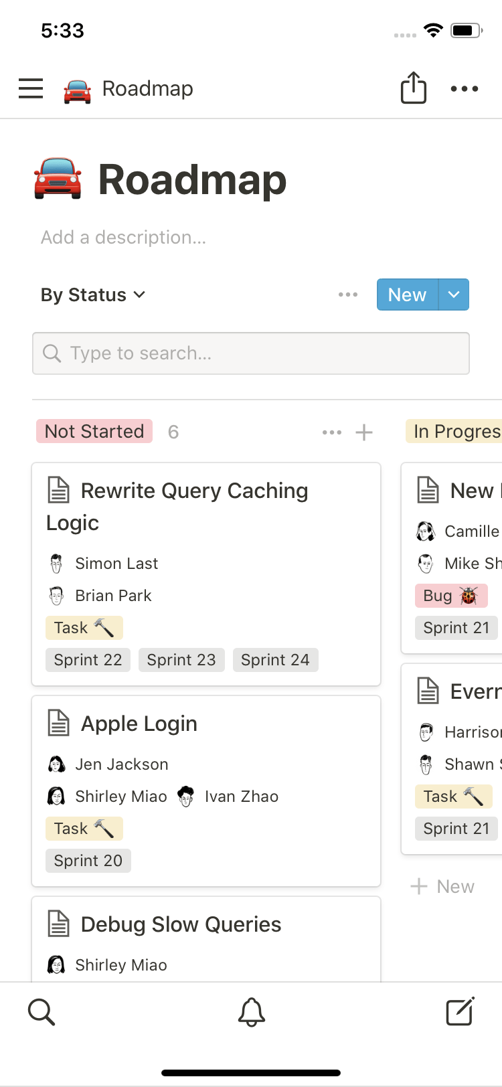Expand the By Status view dropdown

point(93,295)
